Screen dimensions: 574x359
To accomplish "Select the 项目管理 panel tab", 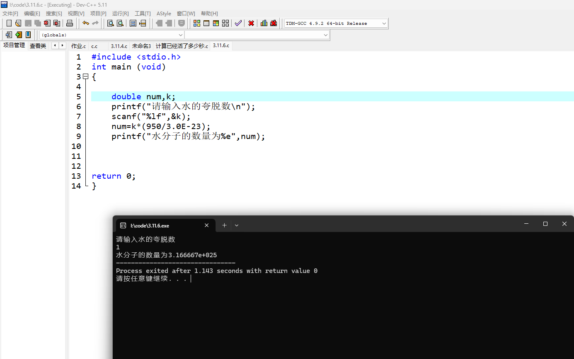I will [x=14, y=45].
